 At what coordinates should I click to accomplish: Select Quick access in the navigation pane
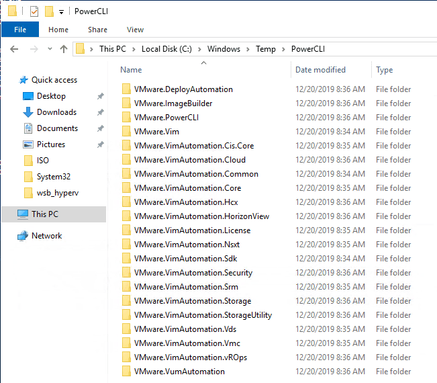[54, 80]
